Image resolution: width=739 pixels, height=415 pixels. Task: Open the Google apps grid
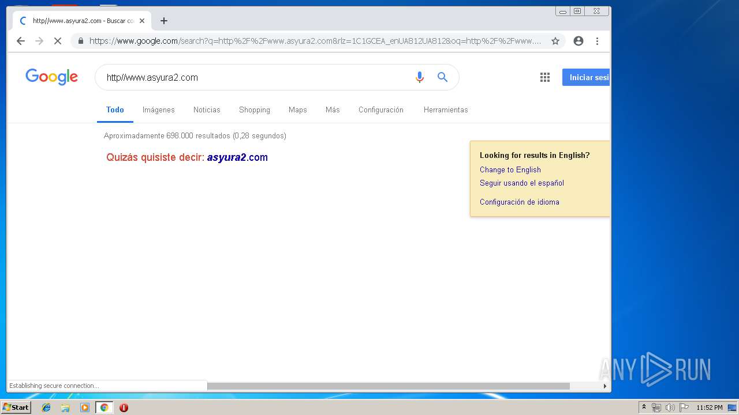pyautogui.click(x=544, y=77)
